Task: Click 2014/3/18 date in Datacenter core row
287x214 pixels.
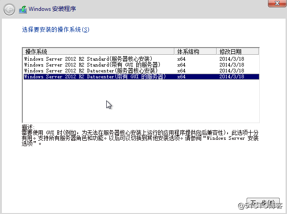Action: [232, 71]
